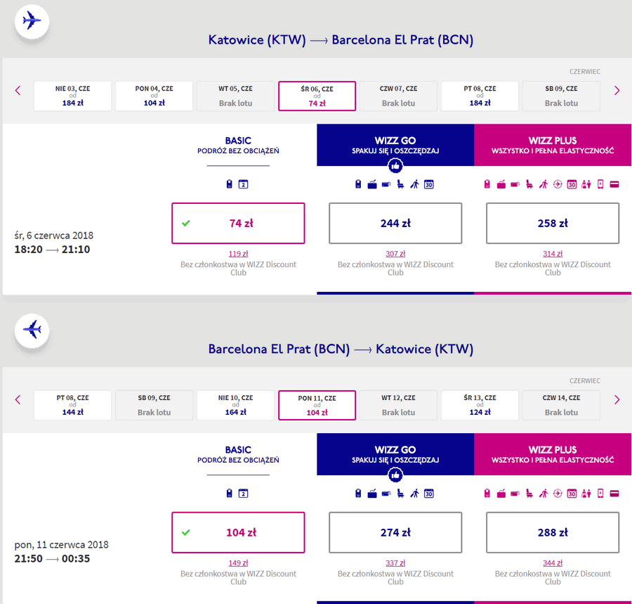Click the 30-day calendar icon under return WIZZ GO

pyautogui.click(x=429, y=494)
